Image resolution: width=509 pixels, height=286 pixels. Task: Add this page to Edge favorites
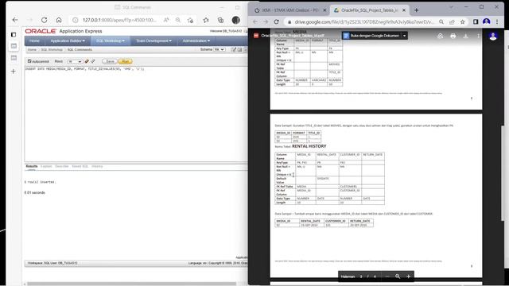[x=191, y=20]
